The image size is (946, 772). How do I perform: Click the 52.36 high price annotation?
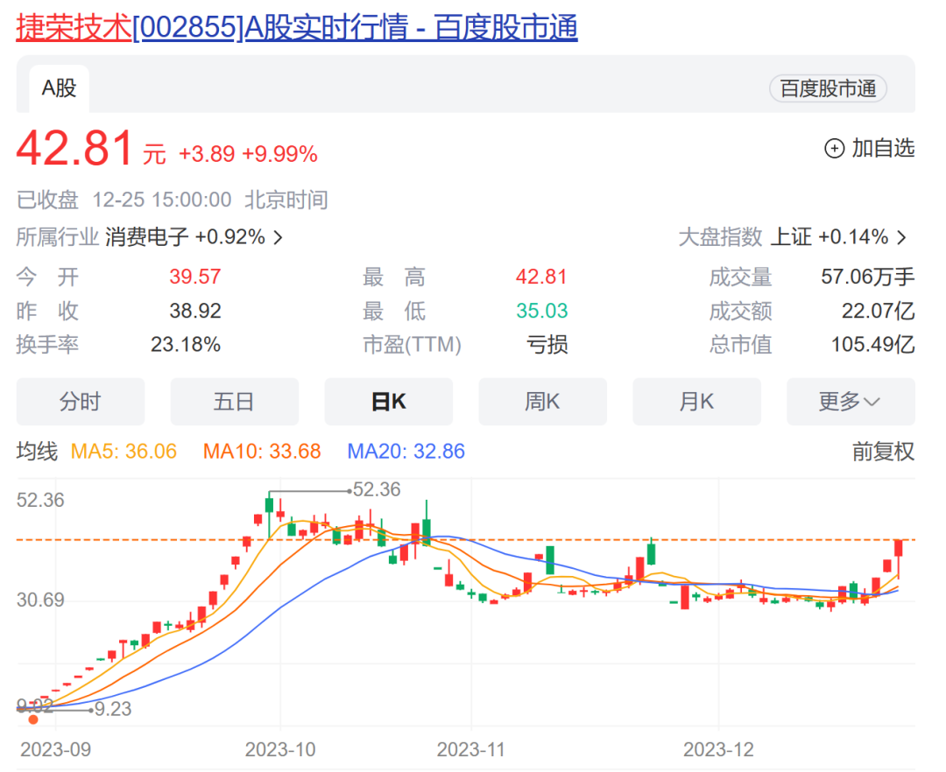(377, 489)
